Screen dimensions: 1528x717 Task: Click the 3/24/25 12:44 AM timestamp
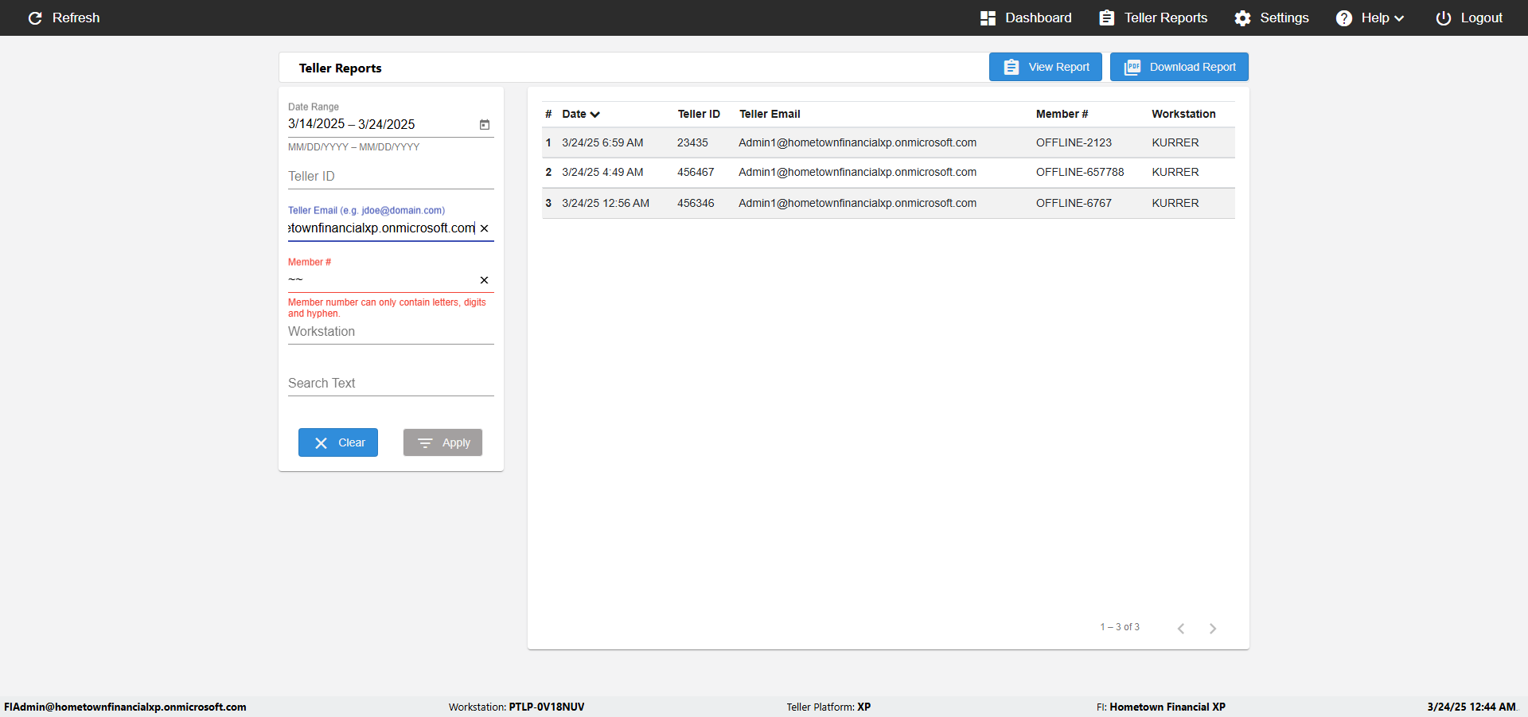click(x=1471, y=707)
